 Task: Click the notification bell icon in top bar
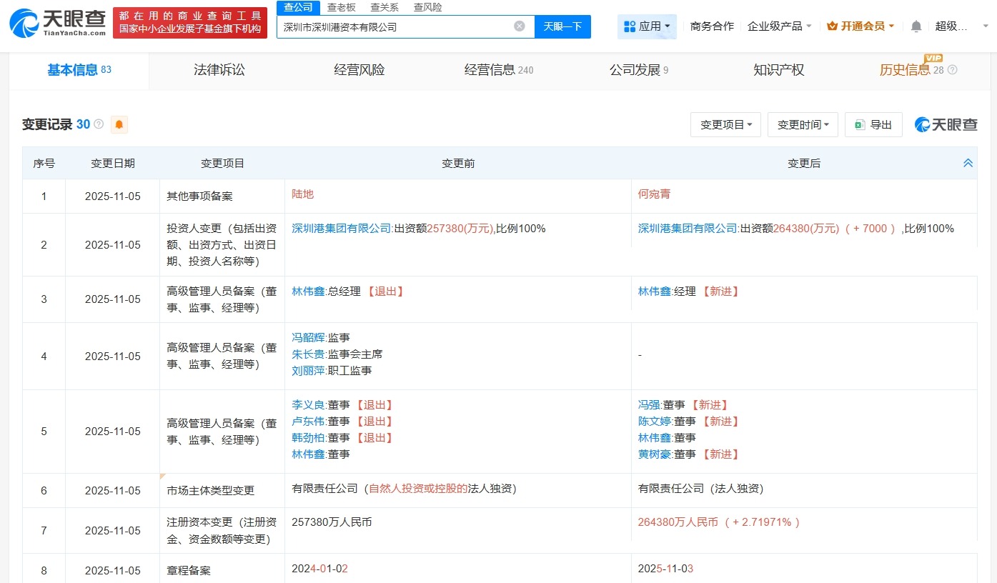tap(916, 25)
